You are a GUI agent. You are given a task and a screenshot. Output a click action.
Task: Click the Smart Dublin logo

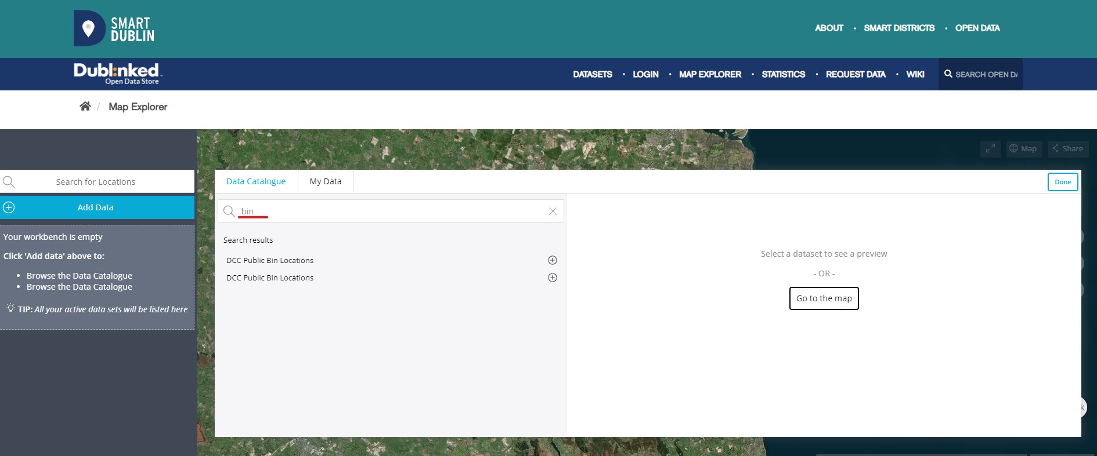point(114,28)
